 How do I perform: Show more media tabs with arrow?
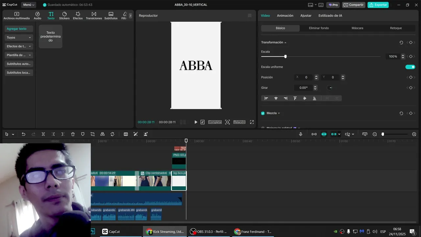click(x=131, y=15)
